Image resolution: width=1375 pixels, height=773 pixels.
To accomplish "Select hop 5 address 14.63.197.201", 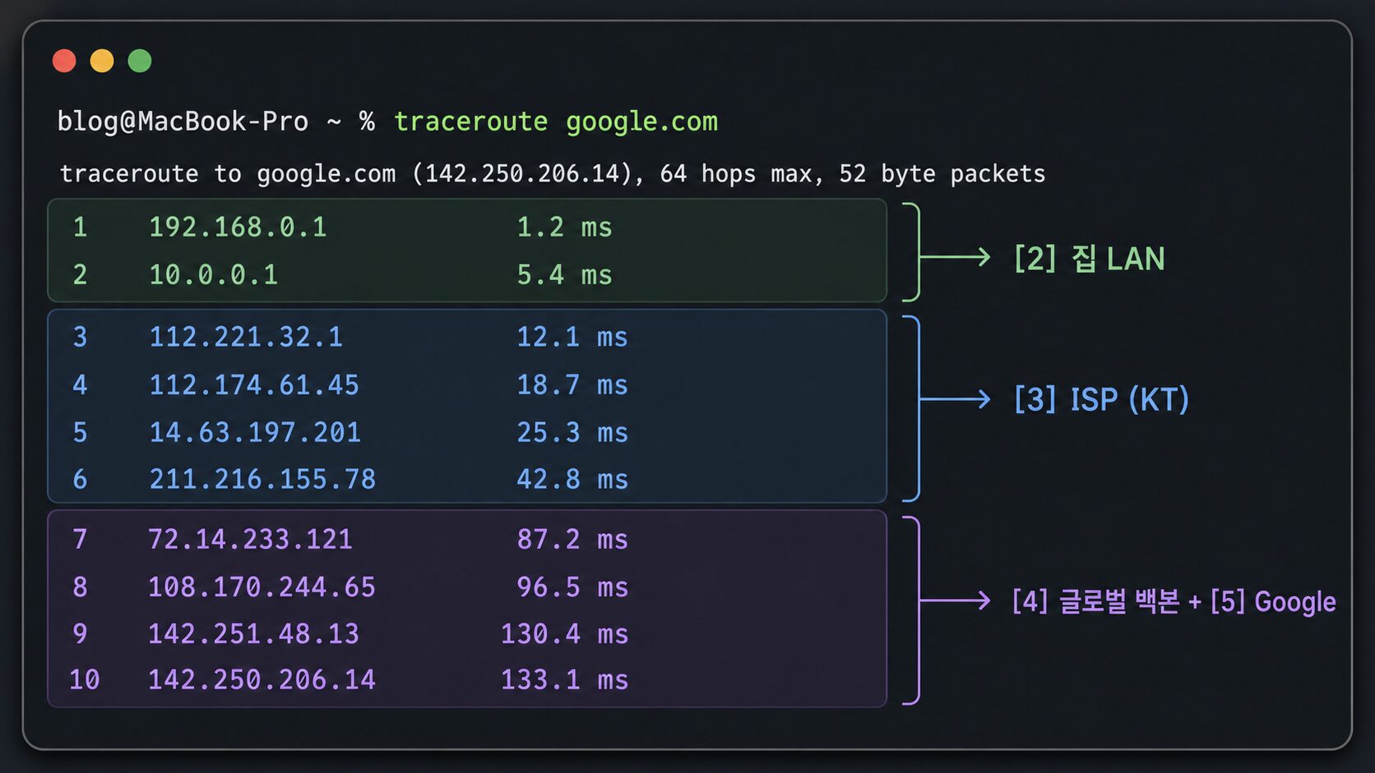I will pyautogui.click(x=255, y=432).
